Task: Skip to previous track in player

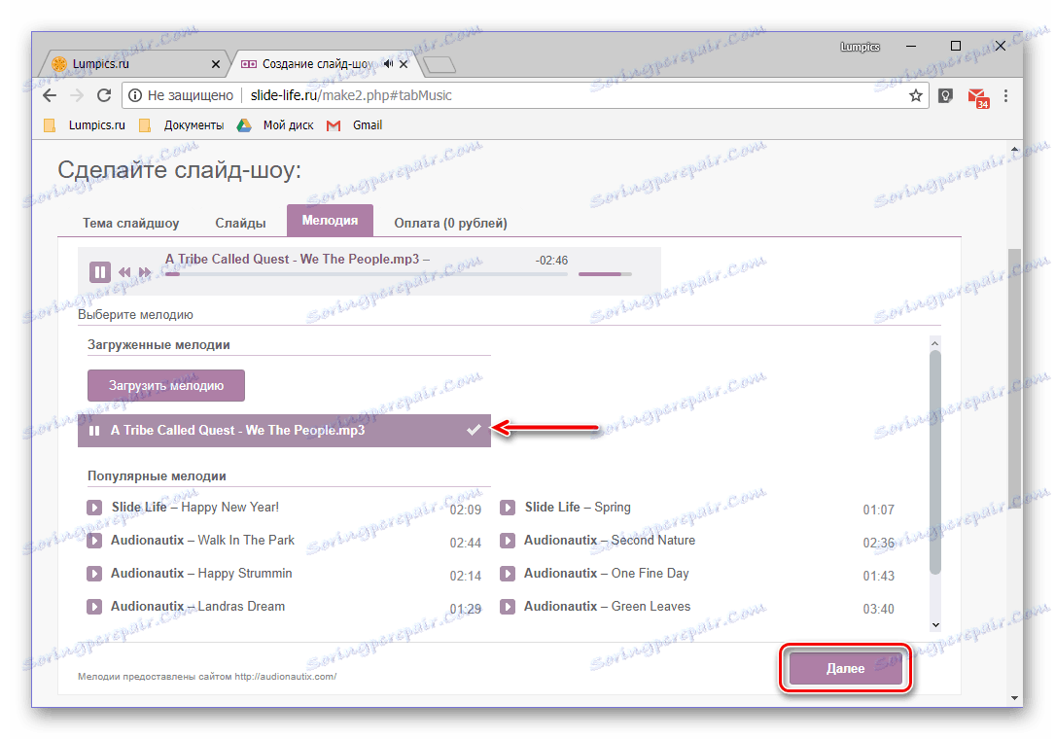Action: tap(124, 272)
